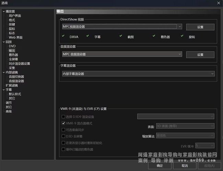This screenshot has height=171, width=223.
Task: Check the 可选垂直同步 option
Action: tap(63, 130)
